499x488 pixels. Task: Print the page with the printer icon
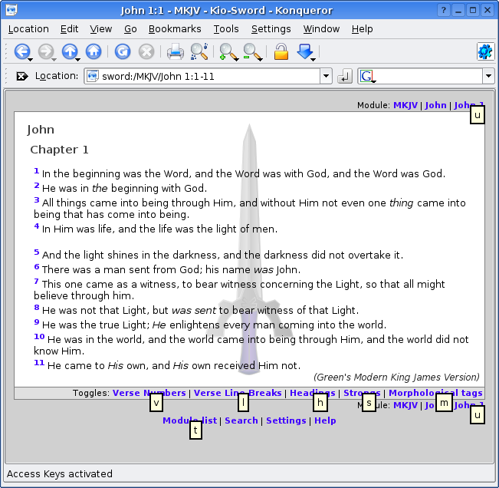coord(176,51)
